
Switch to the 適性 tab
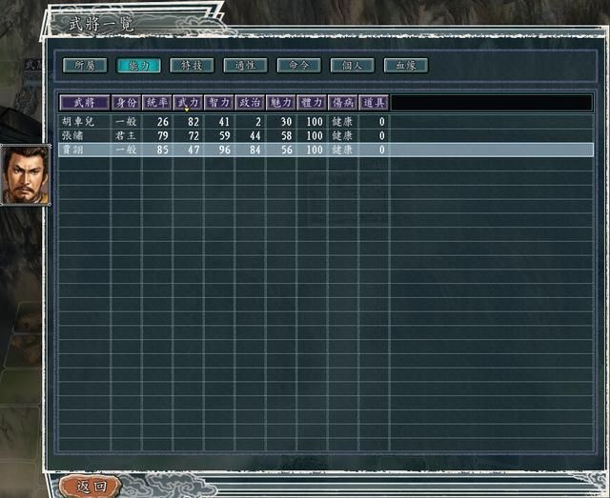coord(245,66)
